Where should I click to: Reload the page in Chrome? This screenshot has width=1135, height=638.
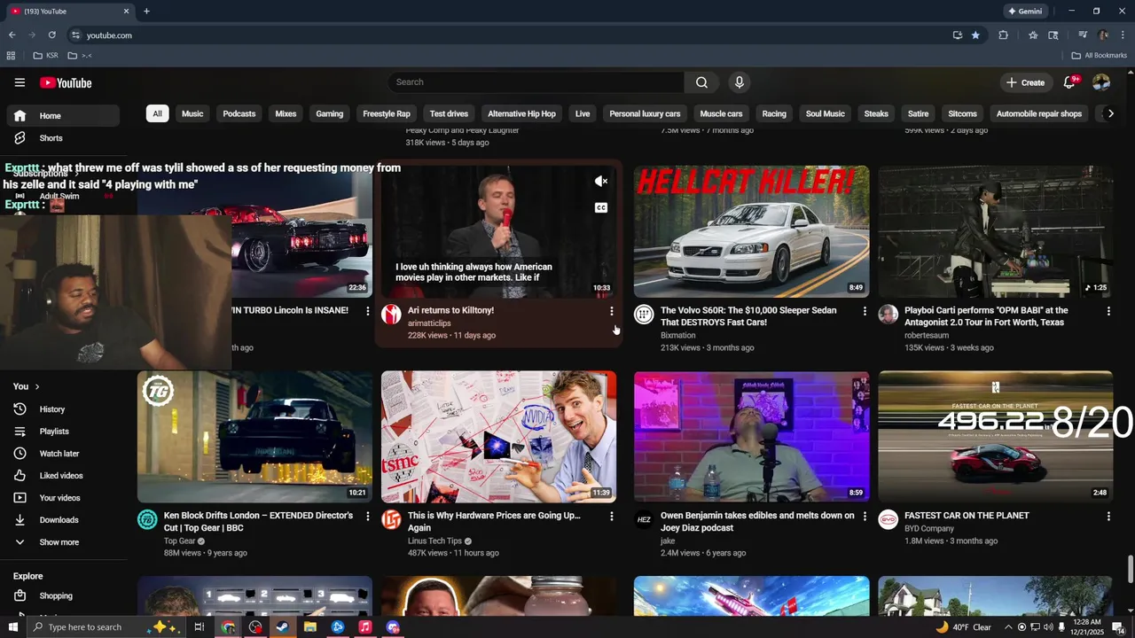tap(52, 35)
